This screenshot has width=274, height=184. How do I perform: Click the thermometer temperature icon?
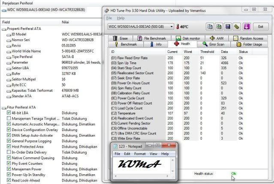(x=178, y=26)
